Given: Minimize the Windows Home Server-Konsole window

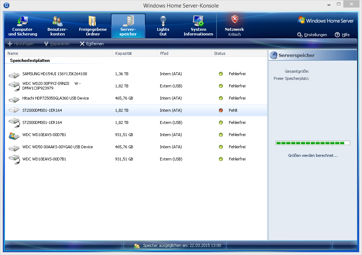Looking at the screenshot, I should pos(329,4).
